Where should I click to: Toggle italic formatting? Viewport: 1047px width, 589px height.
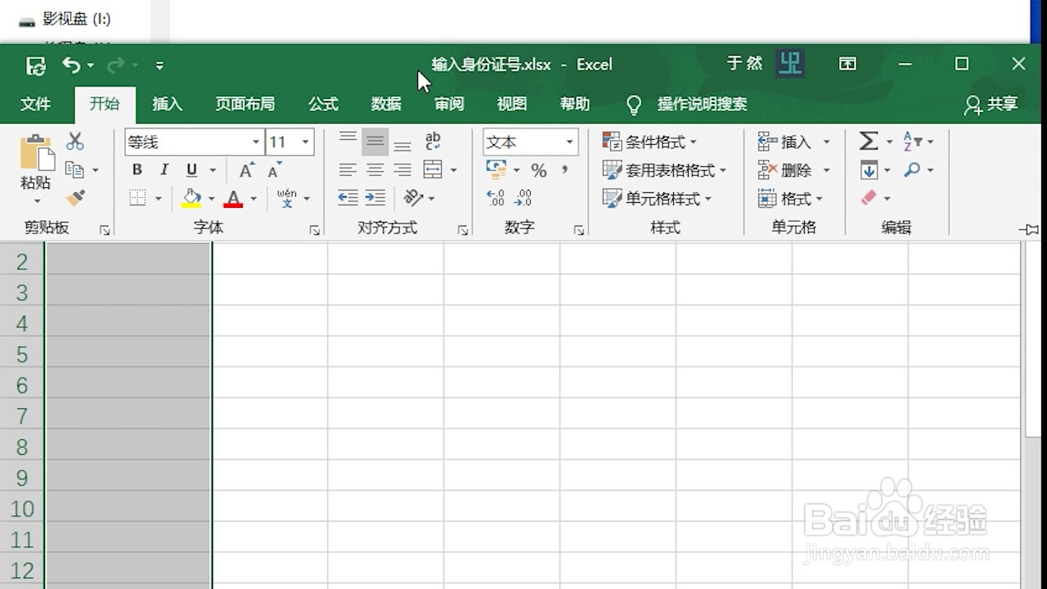point(163,169)
